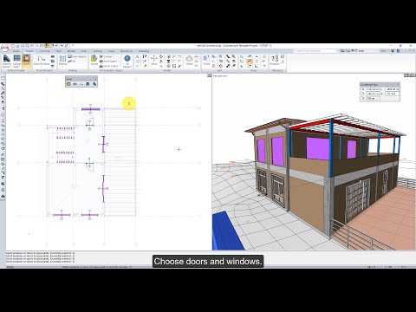Click the blue pool in perspective view
Image resolution: width=416 pixels, height=312 pixels.
pyautogui.click(x=227, y=232)
